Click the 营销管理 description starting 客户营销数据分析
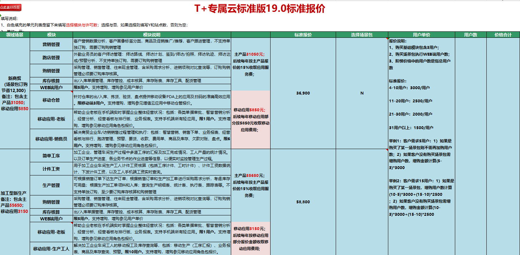Viewport: 520px width, 255px height. 152,44
